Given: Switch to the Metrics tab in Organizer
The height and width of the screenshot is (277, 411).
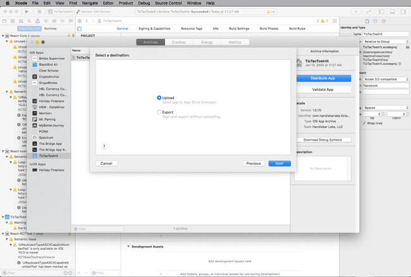Looking at the screenshot, I should (x=235, y=42).
